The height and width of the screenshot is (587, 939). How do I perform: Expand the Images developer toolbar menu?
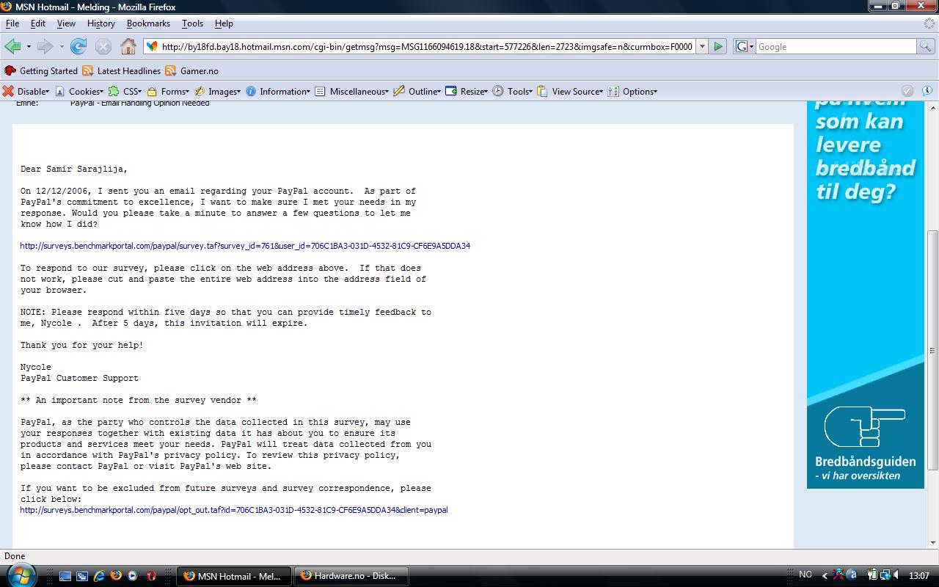point(217,92)
